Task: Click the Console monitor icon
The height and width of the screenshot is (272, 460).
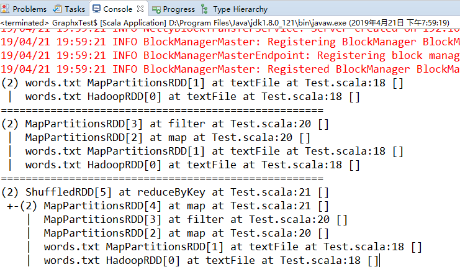Action: coord(97,9)
